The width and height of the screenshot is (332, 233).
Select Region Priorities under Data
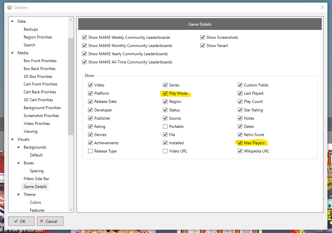pyautogui.click(x=38, y=37)
